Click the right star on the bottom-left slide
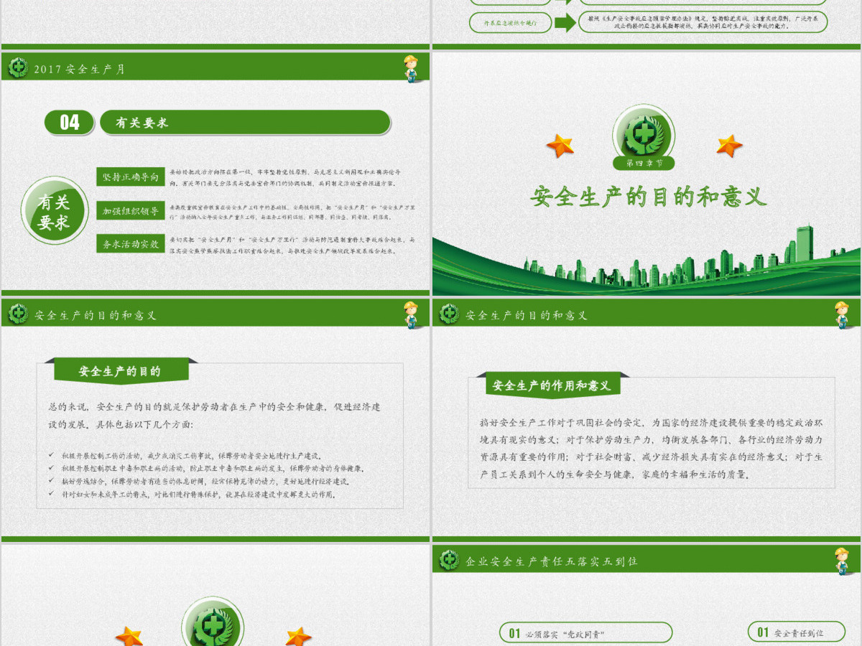 [x=299, y=636]
